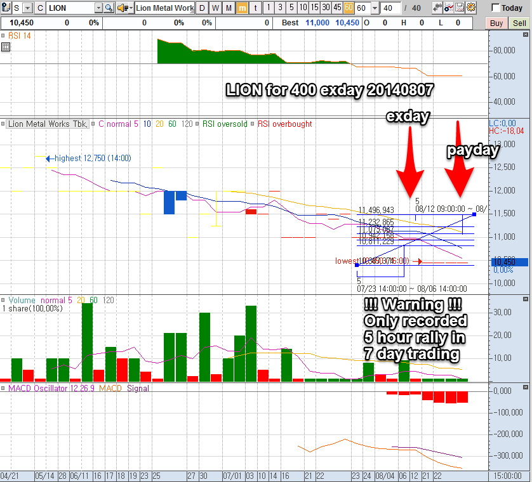
Task: Click the C code button
Action: [40, 8]
